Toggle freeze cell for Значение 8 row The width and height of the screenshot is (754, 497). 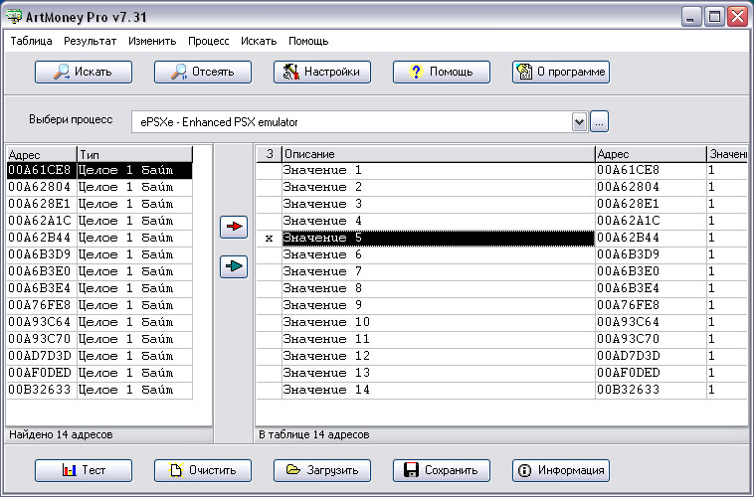(269, 288)
